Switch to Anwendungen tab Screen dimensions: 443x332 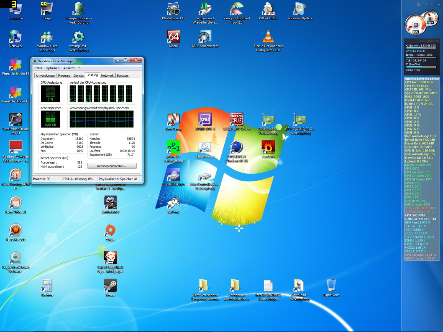45,76
